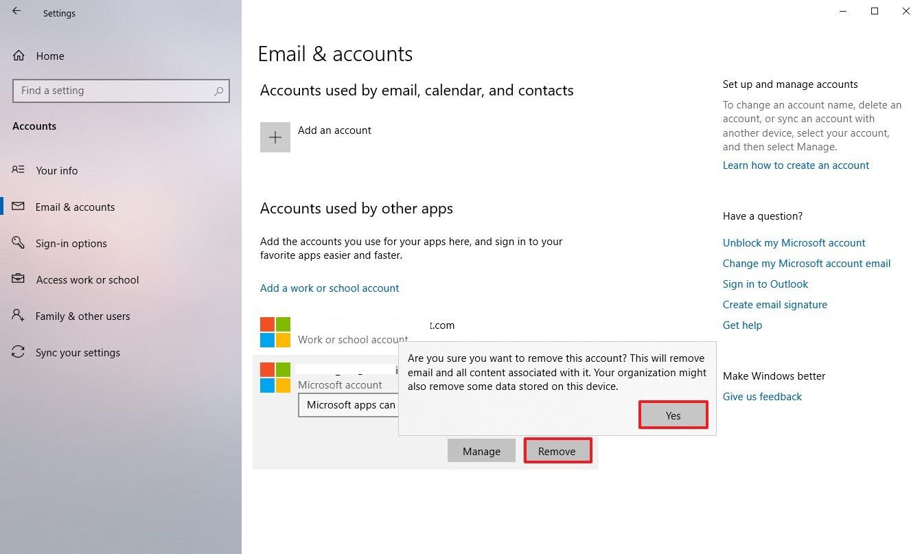The width and height of the screenshot is (922, 554).
Task: Click the Microsoft account logo icon
Action: (x=275, y=378)
